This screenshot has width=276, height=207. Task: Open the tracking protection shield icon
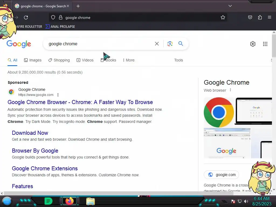pyautogui.click(x=53, y=18)
